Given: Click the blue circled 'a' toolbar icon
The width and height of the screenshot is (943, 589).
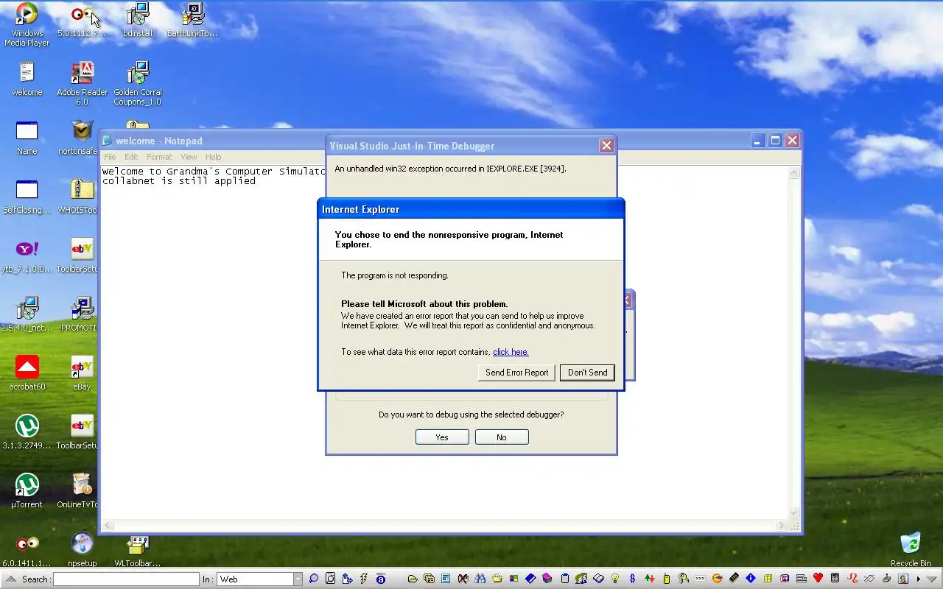Looking at the screenshot, I should 381,579.
